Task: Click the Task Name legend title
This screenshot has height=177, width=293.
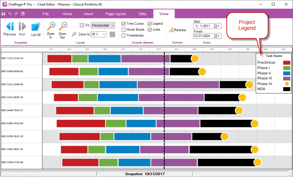Action: (274, 56)
